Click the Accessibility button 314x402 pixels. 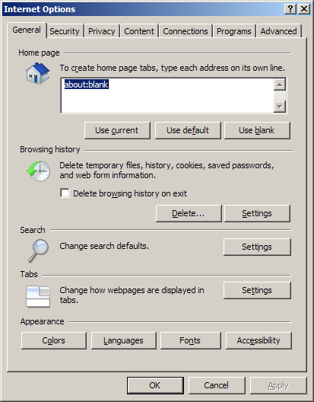(258, 340)
